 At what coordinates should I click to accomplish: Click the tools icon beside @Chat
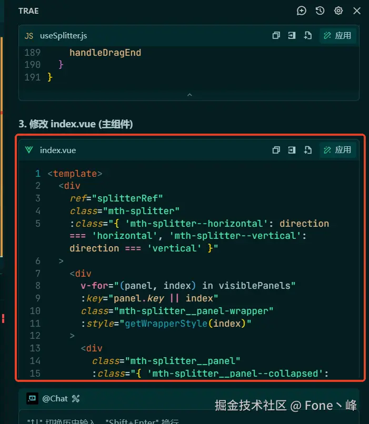point(75,399)
